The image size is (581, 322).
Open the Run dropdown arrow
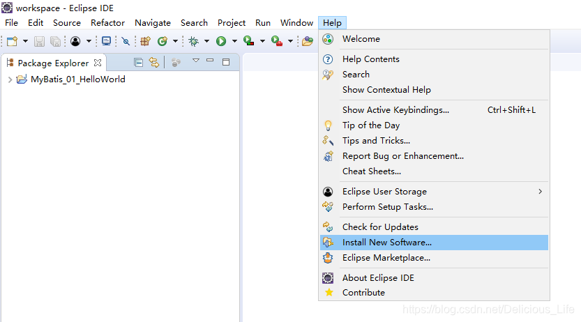click(x=234, y=41)
